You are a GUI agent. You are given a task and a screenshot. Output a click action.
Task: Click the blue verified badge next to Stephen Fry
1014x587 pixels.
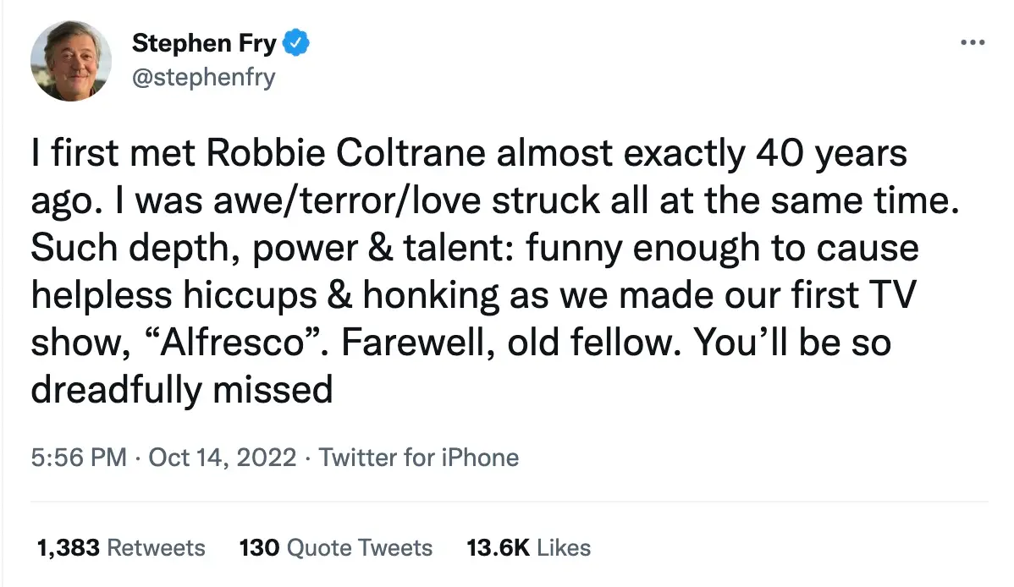[x=295, y=42]
